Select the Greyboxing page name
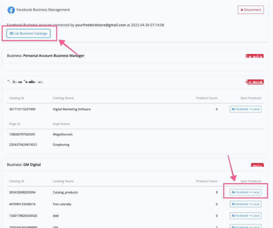The image size is (273, 228). point(61,145)
